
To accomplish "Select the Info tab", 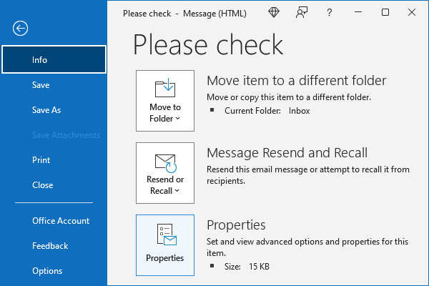I will tap(54, 59).
